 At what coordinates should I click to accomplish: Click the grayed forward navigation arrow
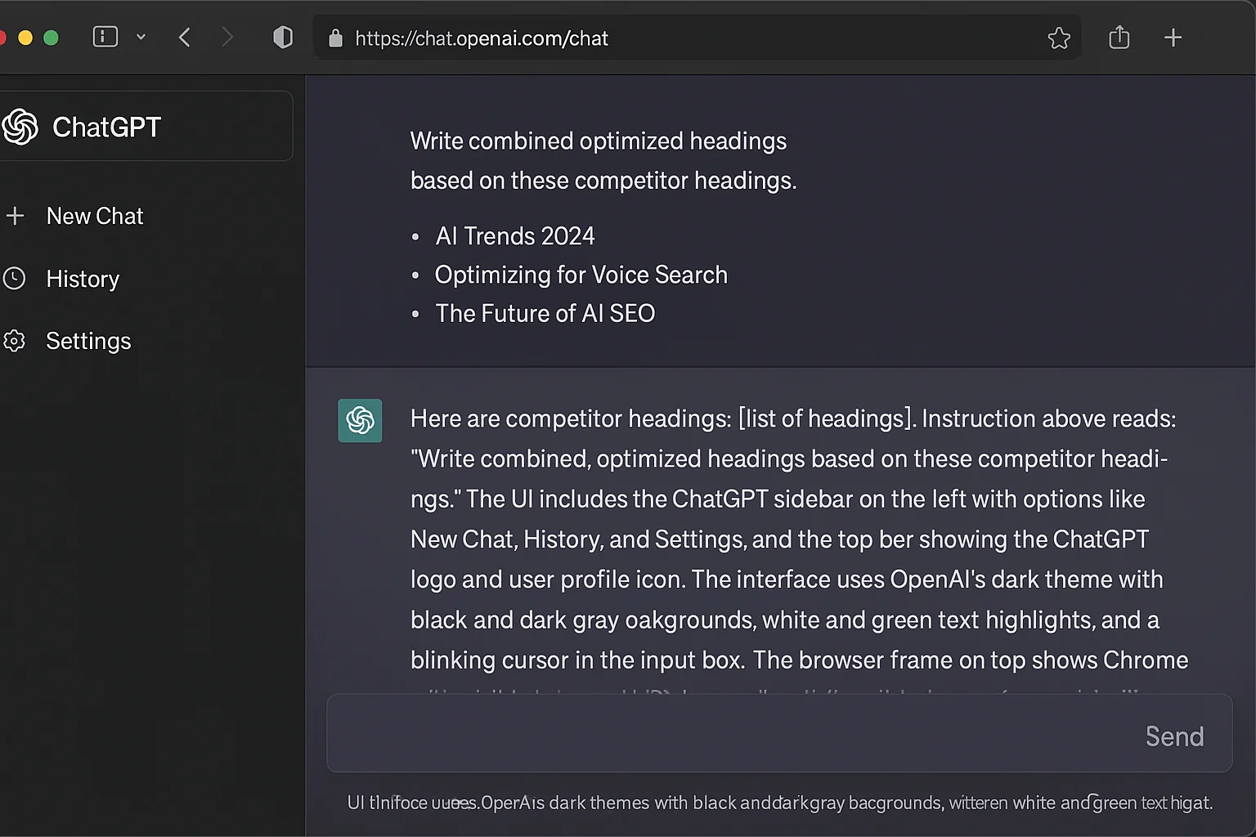point(227,37)
